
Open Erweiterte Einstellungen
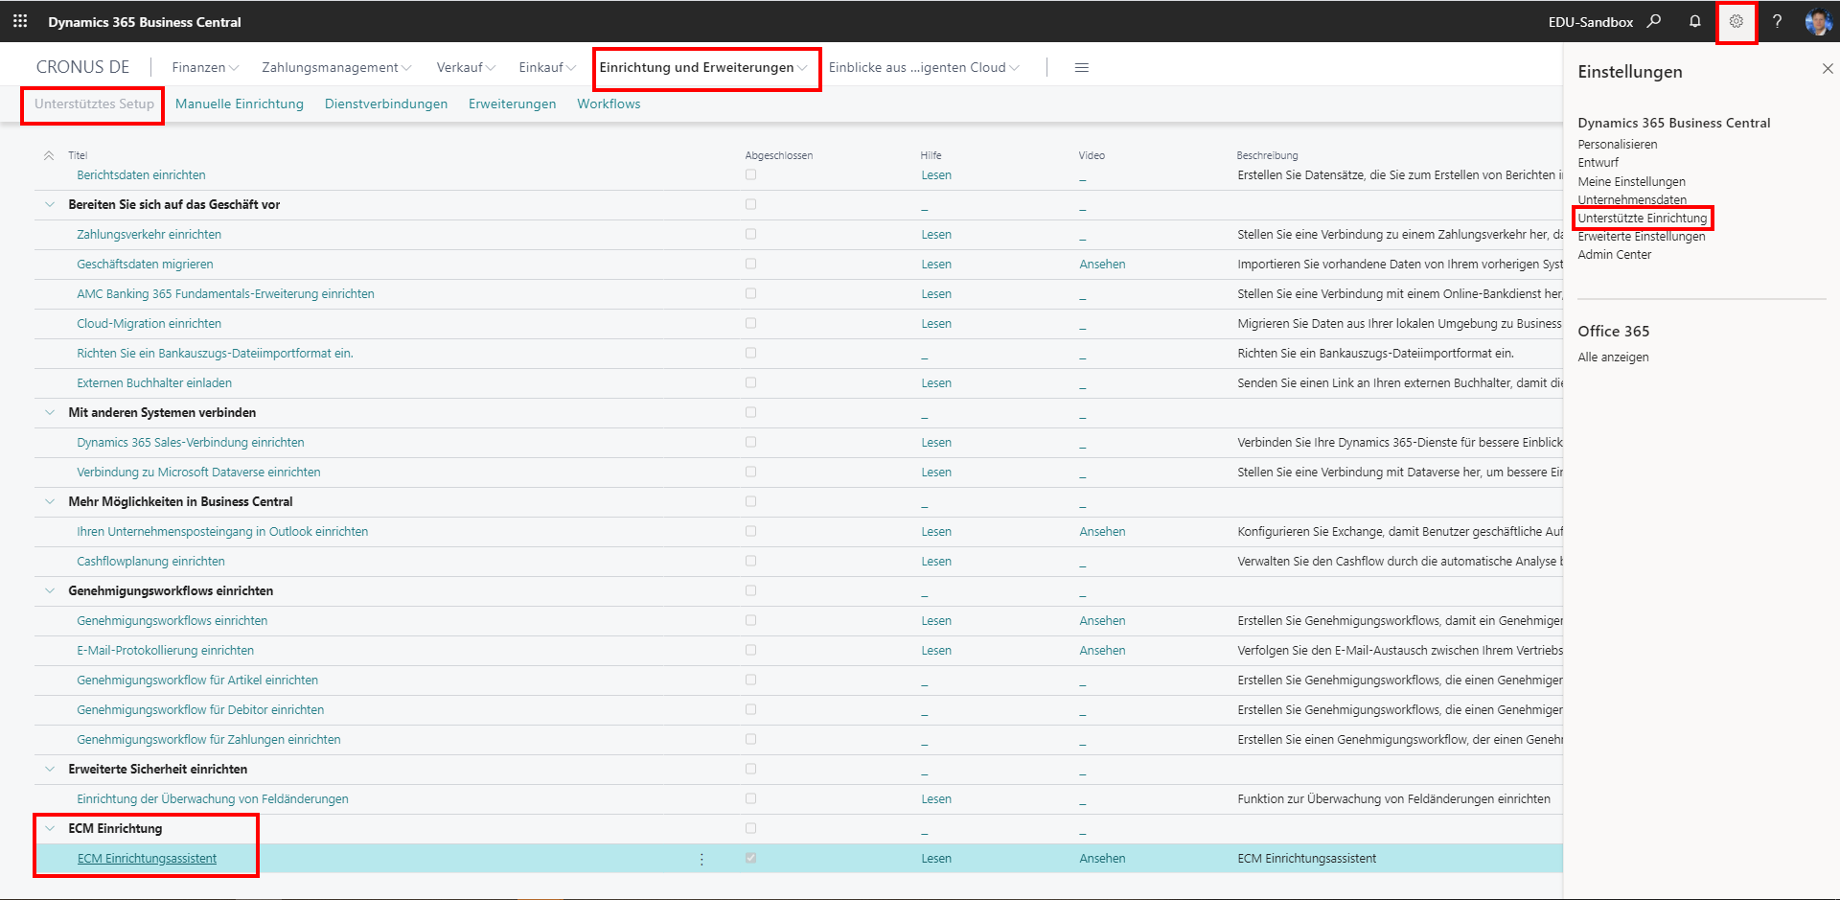(1642, 236)
